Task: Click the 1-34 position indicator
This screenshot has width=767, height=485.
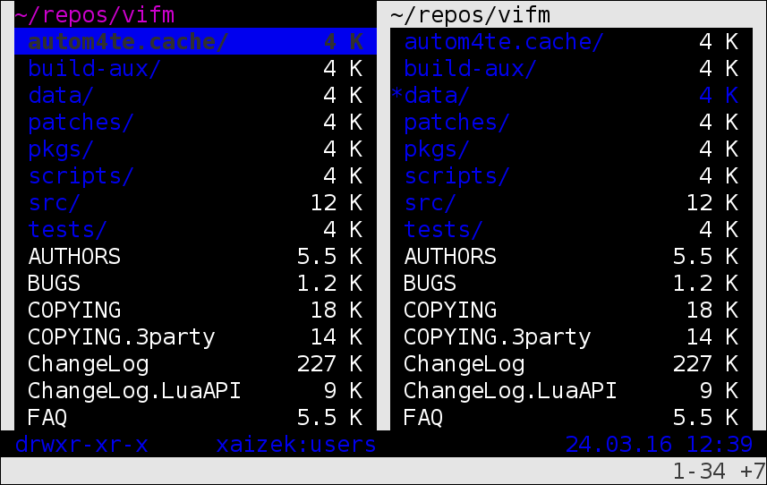Action: pos(699,472)
